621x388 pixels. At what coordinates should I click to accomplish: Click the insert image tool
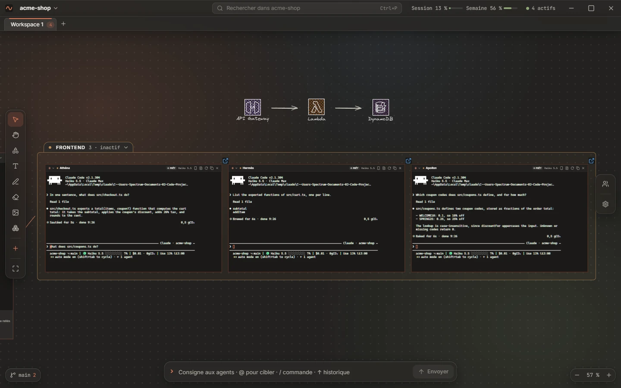pyautogui.click(x=16, y=213)
